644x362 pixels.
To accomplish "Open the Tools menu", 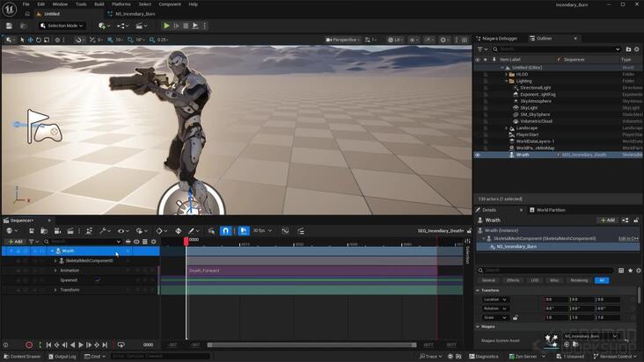I will pyautogui.click(x=81, y=4).
